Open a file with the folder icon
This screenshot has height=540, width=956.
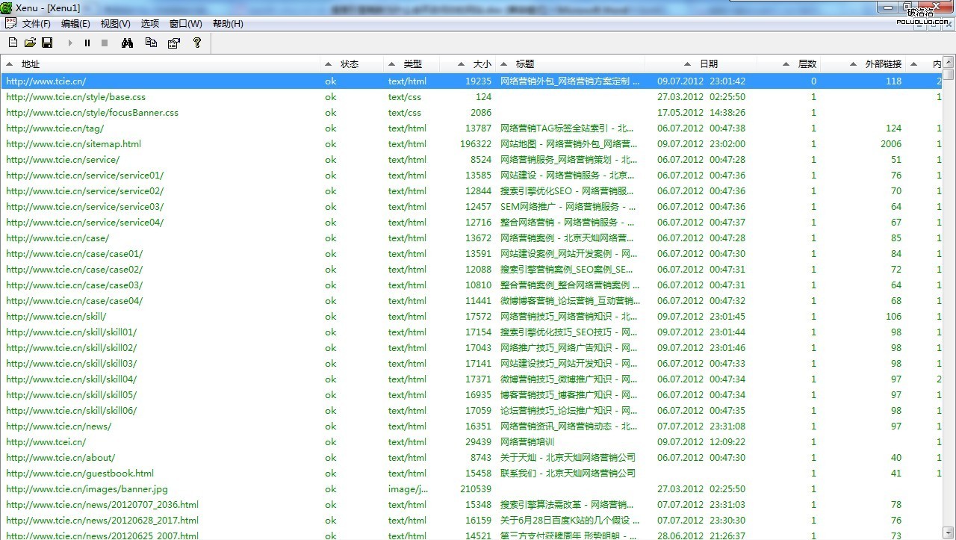[x=30, y=43]
